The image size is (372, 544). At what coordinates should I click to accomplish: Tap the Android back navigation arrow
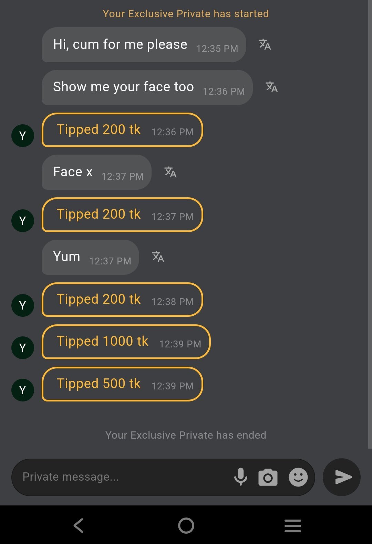(x=79, y=525)
